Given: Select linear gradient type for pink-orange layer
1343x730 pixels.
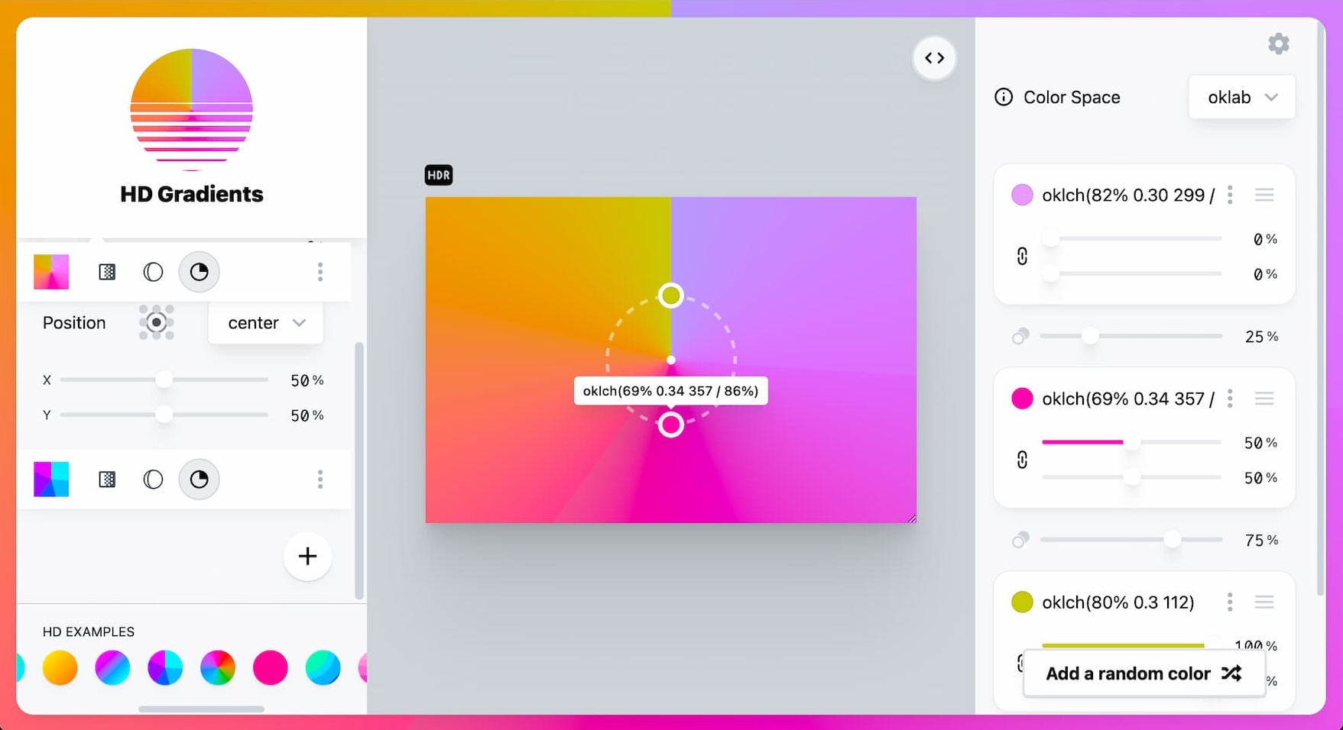Looking at the screenshot, I should pos(107,272).
